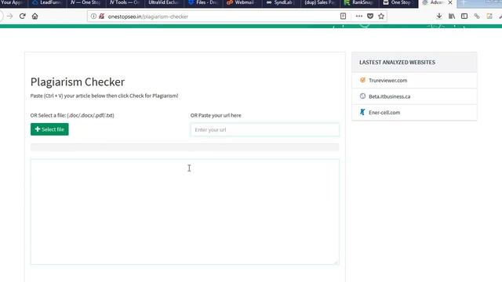Switch to the (dup) Sales Page tab
This screenshot has width=502, height=282.
(320, 3)
